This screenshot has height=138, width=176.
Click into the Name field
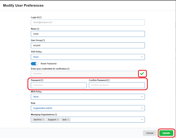pyautogui.click(x=88, y=34)
